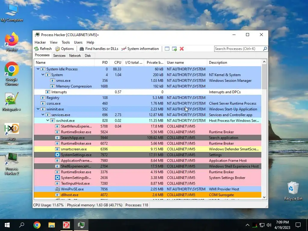The height and width of the screenshot is (231, 308).
Task: Open the View menu
Action: coord(54,42)
